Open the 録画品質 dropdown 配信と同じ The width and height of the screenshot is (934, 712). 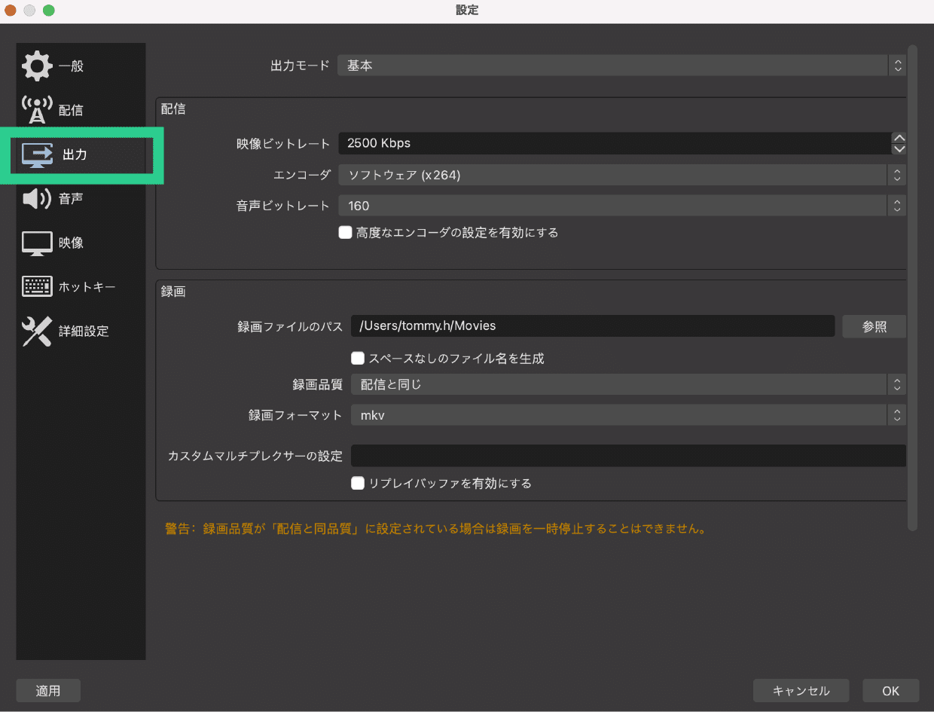(x=628, y=384)
